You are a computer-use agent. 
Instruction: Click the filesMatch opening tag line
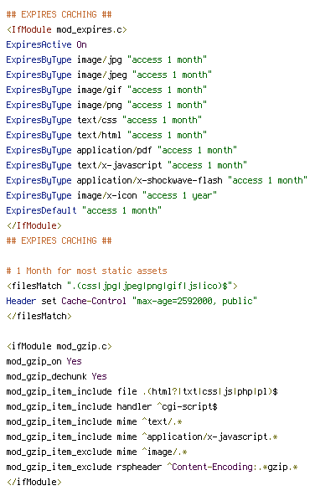[121, 286]
